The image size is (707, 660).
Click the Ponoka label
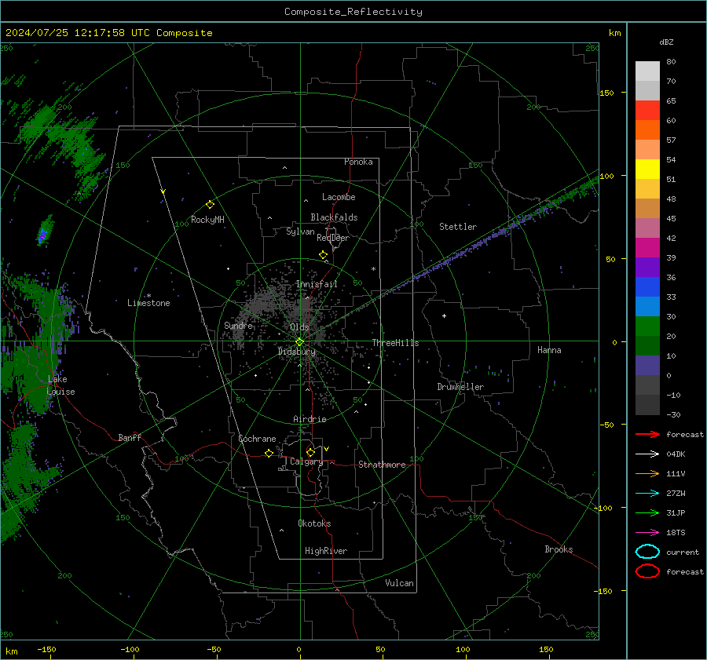pyautogui.click(x=358, y=162)
